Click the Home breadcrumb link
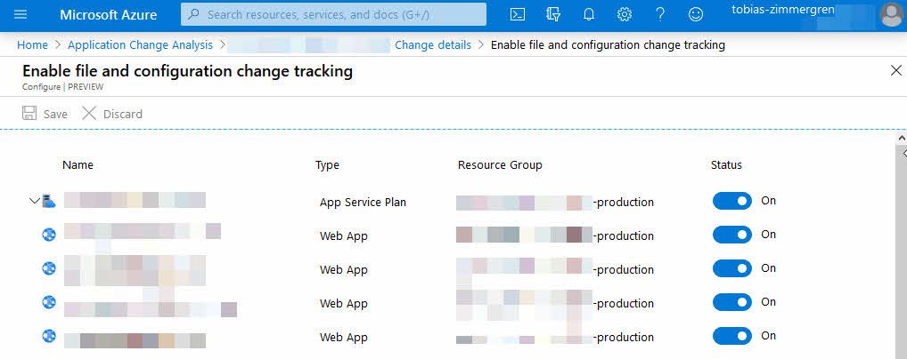 click(x=32, y=45)
